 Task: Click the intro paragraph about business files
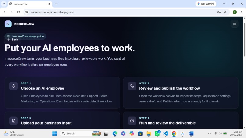pos(64,62)
